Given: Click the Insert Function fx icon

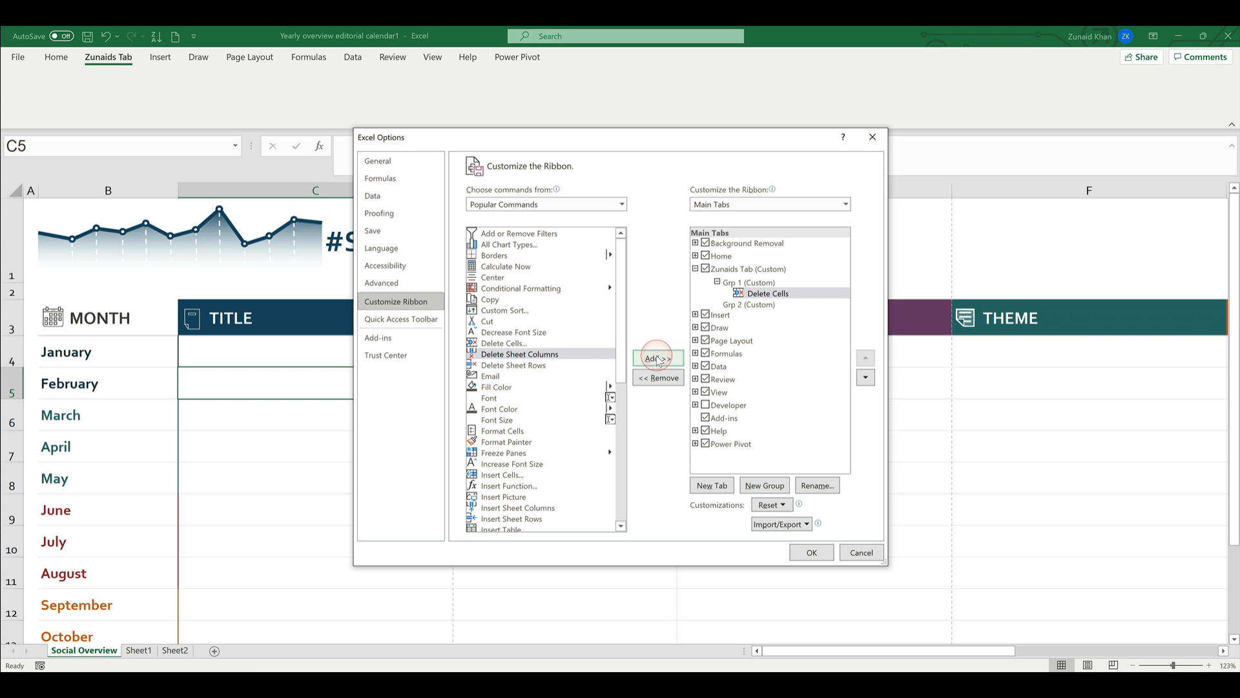Looking at the screenshot, I should click(319, 146).
